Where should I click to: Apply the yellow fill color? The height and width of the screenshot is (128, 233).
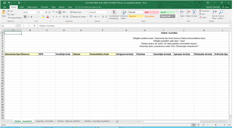(x=43, y=17)
